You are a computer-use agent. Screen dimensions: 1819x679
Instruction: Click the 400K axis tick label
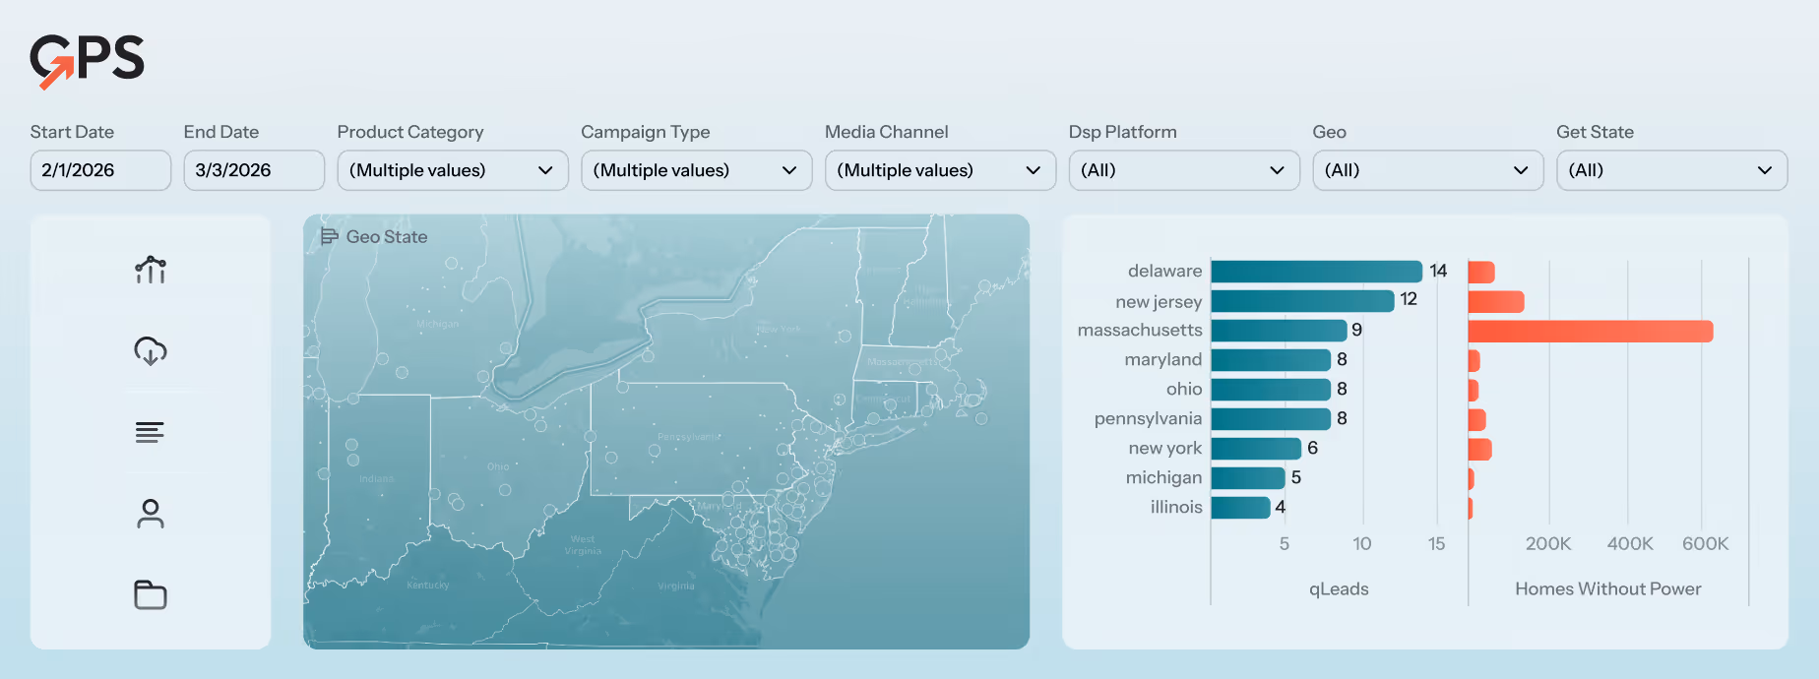coord(1630,543)
